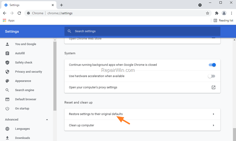
Task: Open You and Google section
Action: [x=25, y=44]
